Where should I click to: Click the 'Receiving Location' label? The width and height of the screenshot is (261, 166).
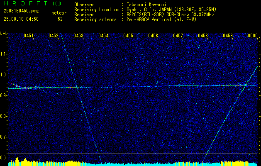[x=97, y=10]
